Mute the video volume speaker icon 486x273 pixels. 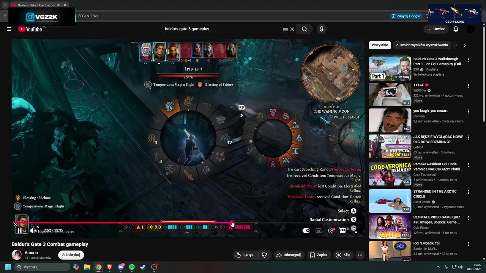(x=33, y=231)
